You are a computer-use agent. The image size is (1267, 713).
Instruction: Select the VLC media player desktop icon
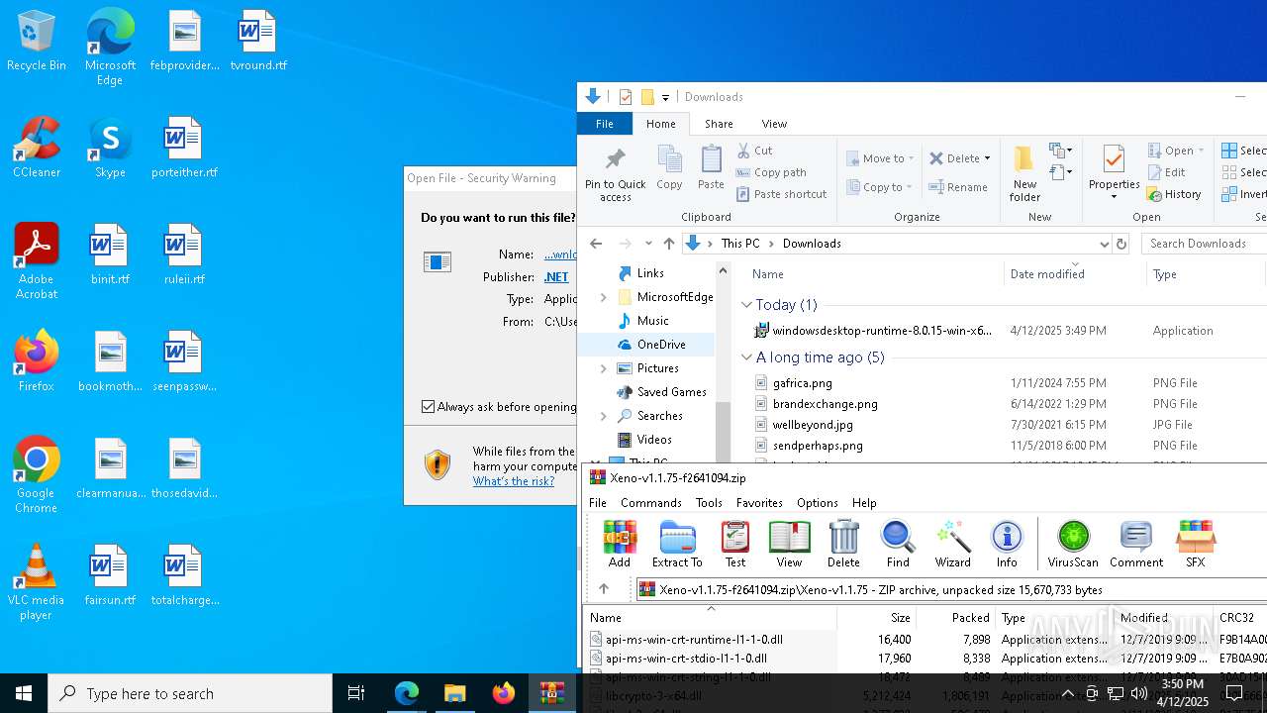(x=36, y=583)
